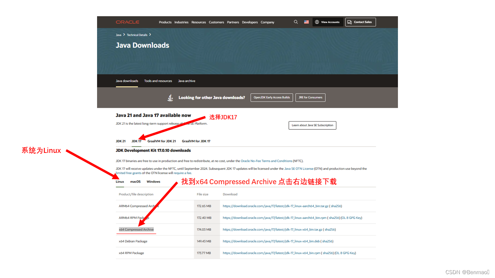Switch to the Java downloads tab
The height and width of the screenshot is (278, 495).
(127, 81)
